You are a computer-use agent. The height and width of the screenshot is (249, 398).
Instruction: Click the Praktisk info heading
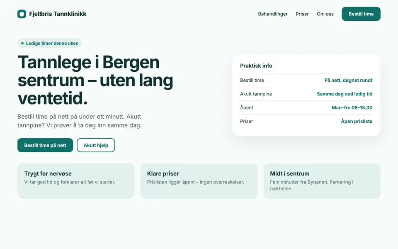(x=256, y=66)
